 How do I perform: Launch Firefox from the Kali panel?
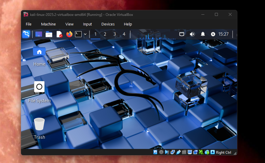tap(69, 34)
